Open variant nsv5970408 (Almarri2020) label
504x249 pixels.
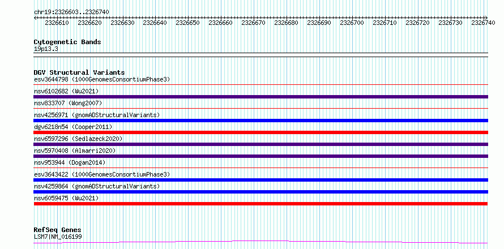click(75, 151)
